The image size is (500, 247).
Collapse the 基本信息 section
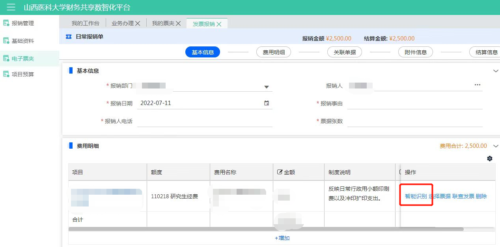point(496,71)
